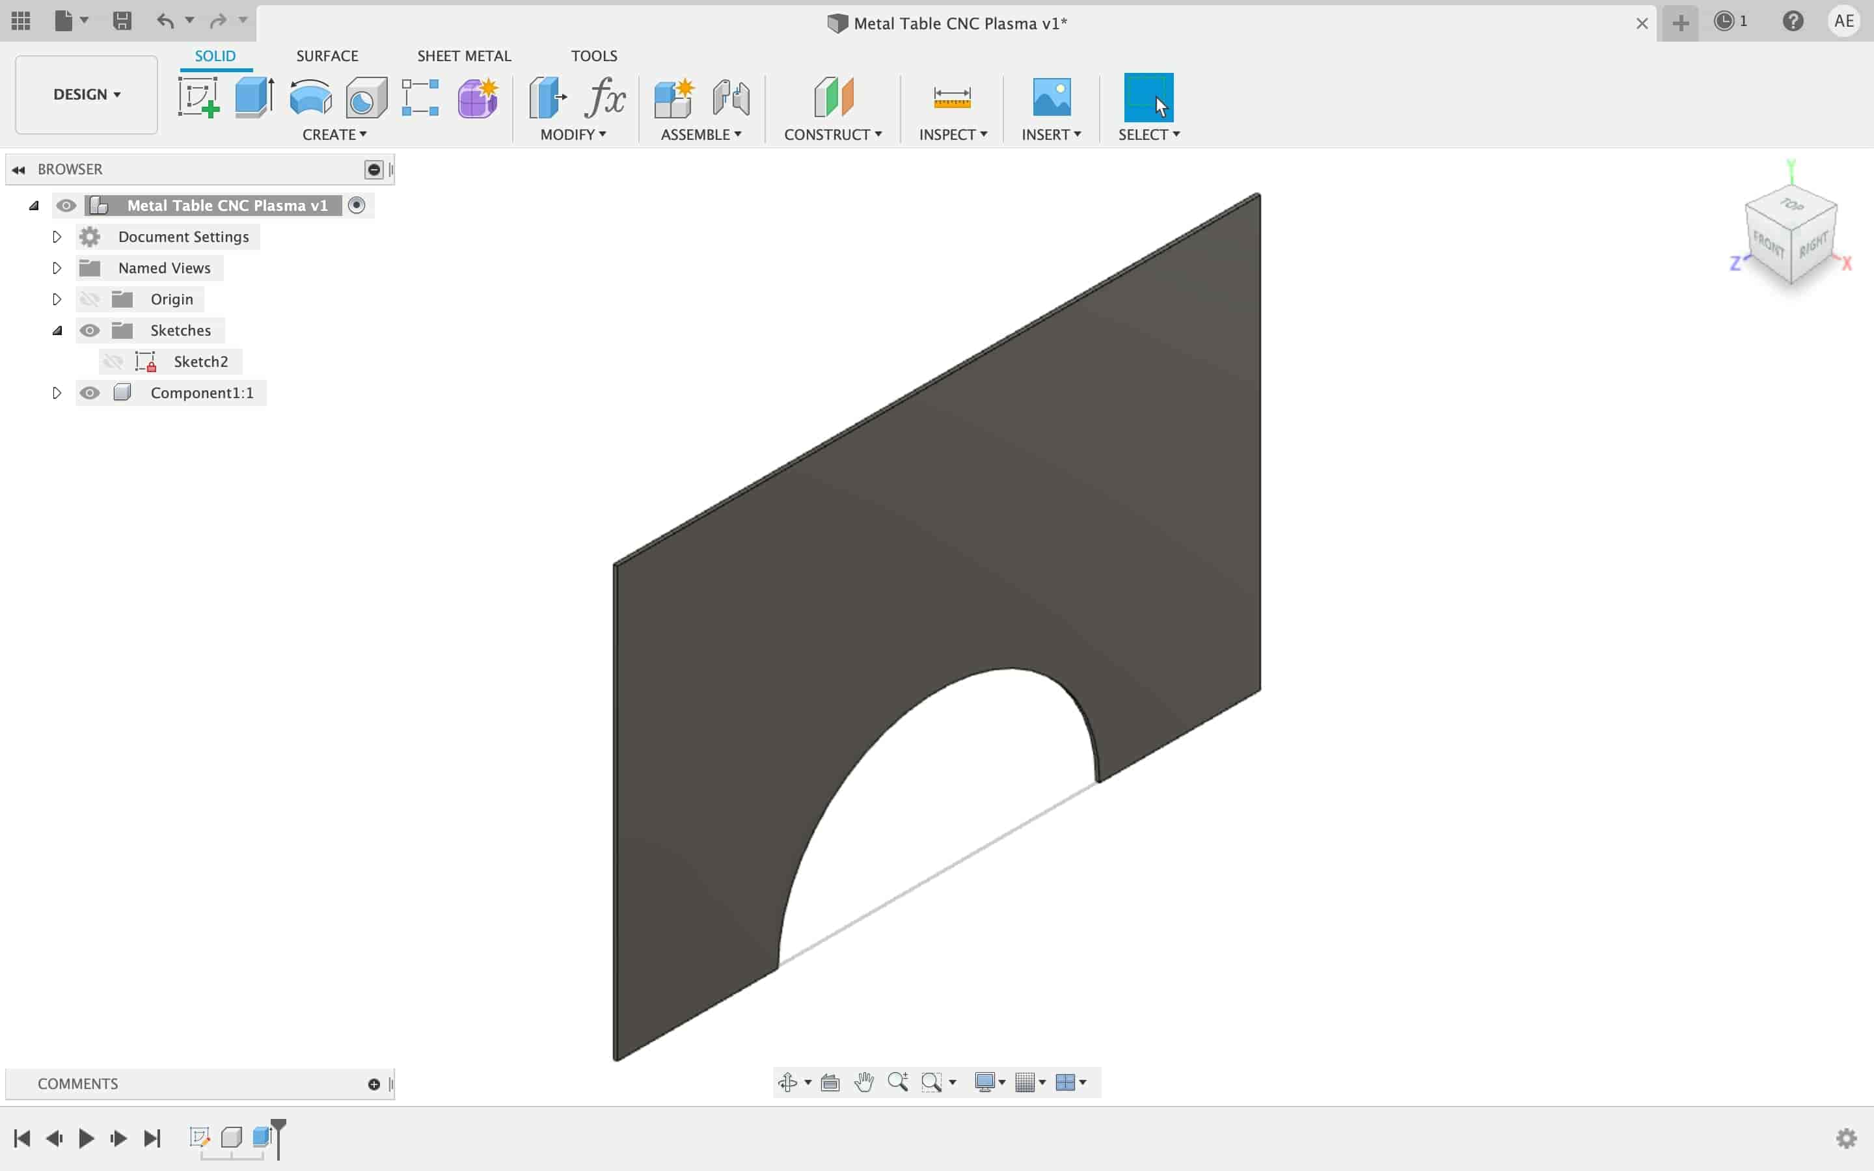Select the New Component tool
Image resolution: width=1874 pixels, height=1171 pixels.
pyautogui.click(x=673, y=98)
